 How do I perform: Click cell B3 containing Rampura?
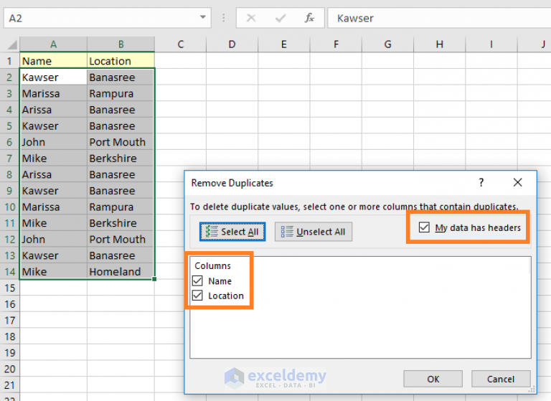coord(121,93)
